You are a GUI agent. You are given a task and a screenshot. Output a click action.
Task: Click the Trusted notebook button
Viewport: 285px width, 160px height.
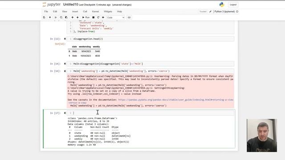pyautogui.click(x=203, y=12)
